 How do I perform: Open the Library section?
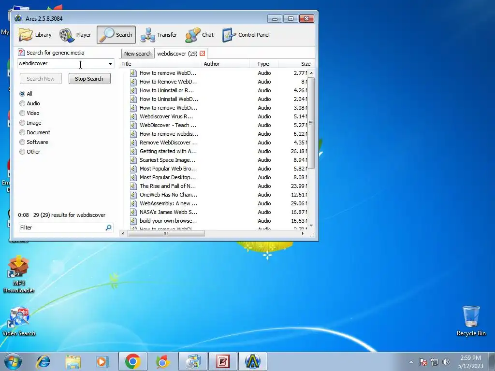point(35,35)
